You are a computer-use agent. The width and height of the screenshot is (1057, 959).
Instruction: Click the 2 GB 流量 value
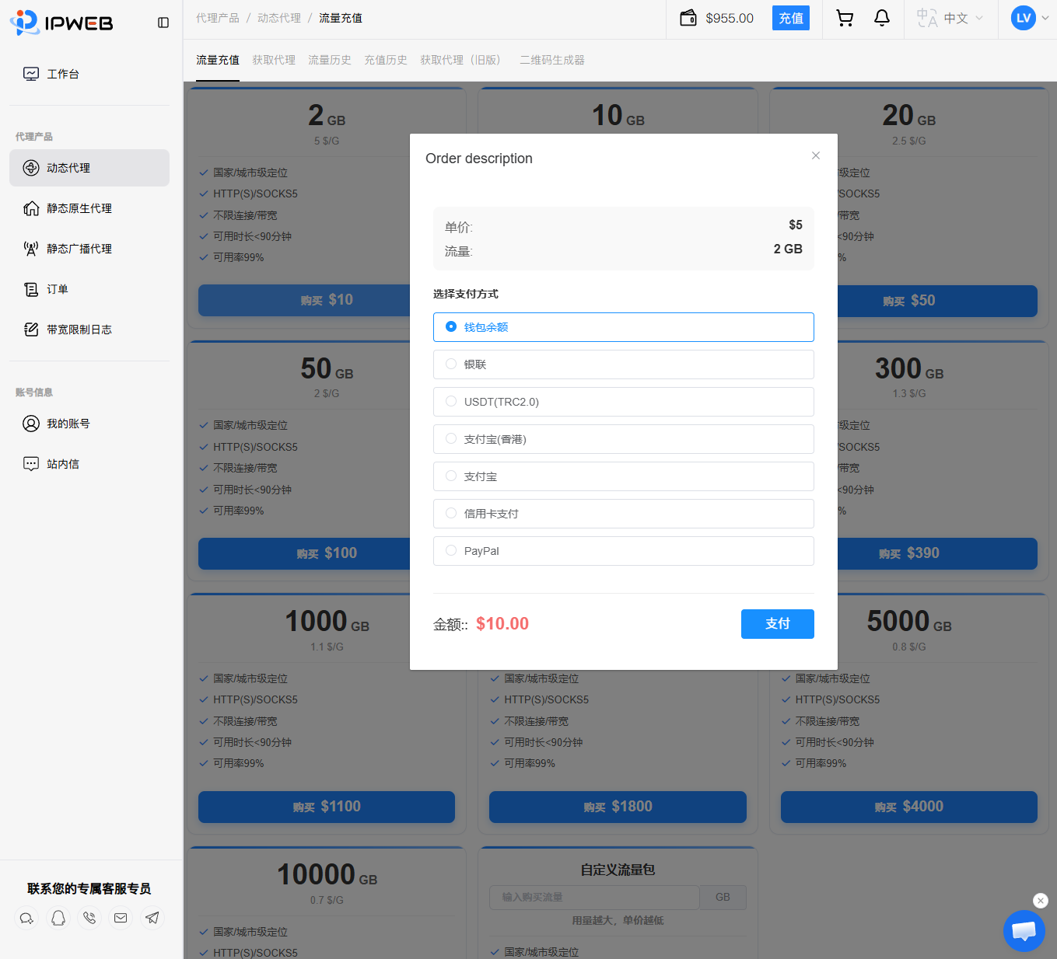(788, 249)
